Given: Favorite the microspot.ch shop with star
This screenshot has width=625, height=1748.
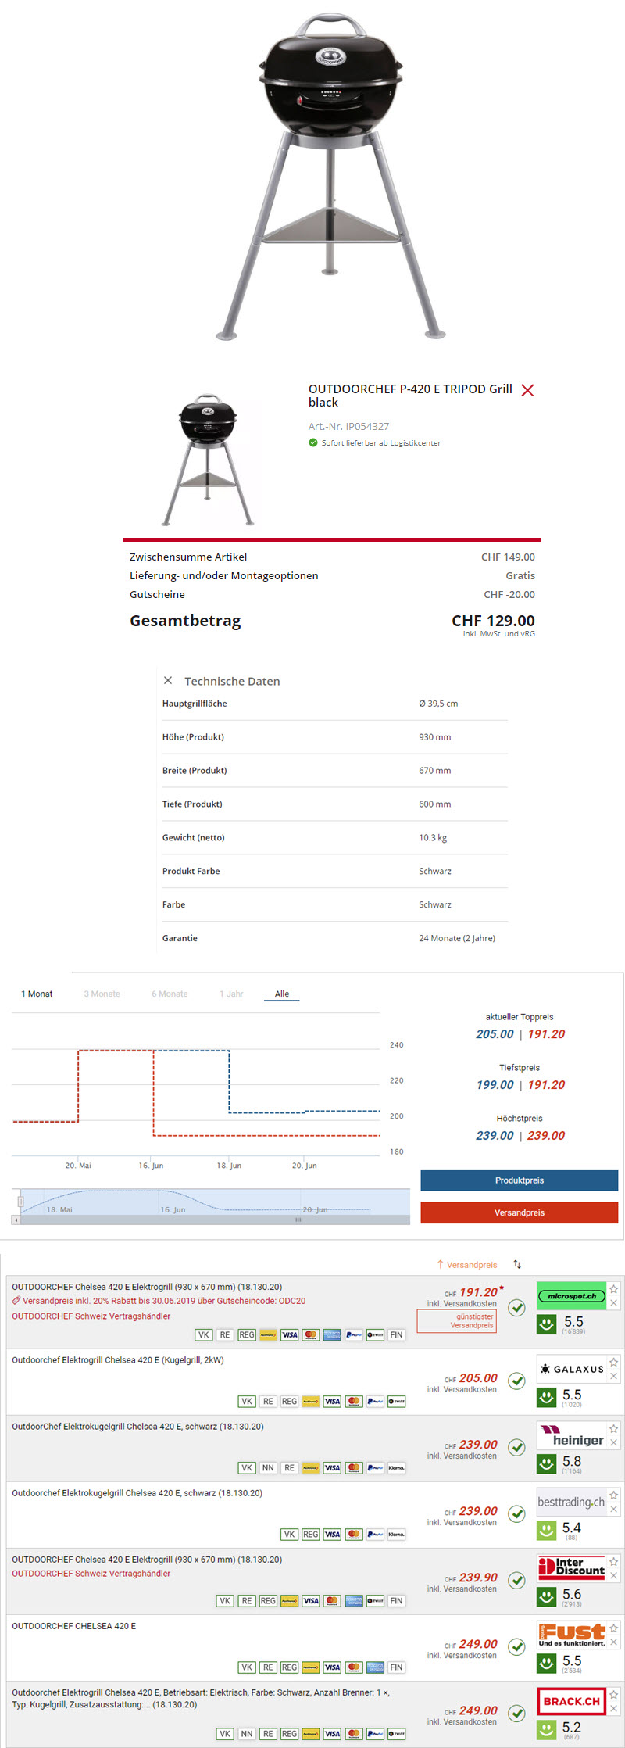Looking at the screenshot, I should coord(614,1288).
